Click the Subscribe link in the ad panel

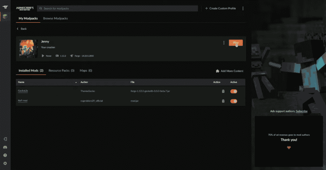[x=301, y=111]
